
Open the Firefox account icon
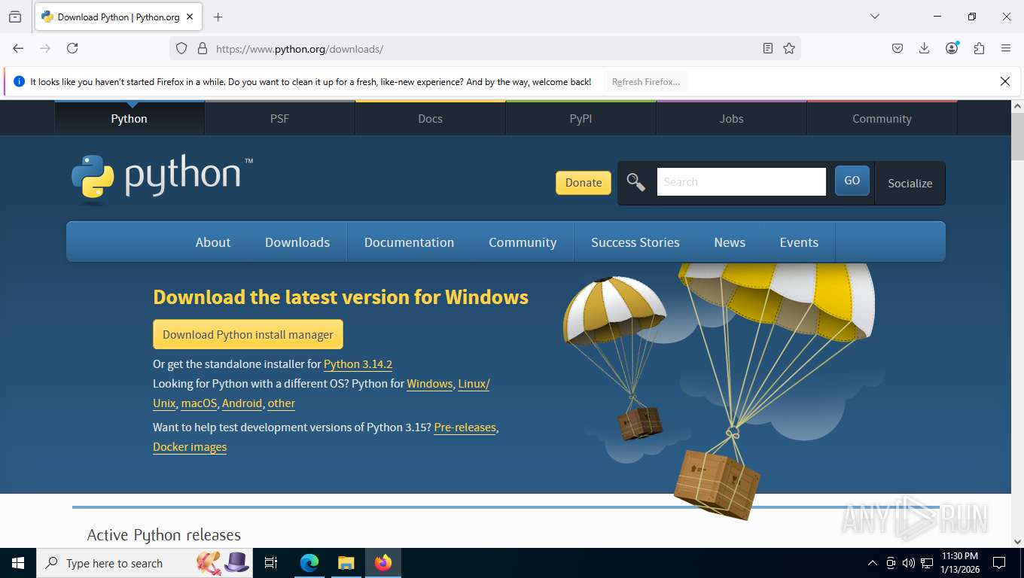pyautogui.click(x=952, y=48)
